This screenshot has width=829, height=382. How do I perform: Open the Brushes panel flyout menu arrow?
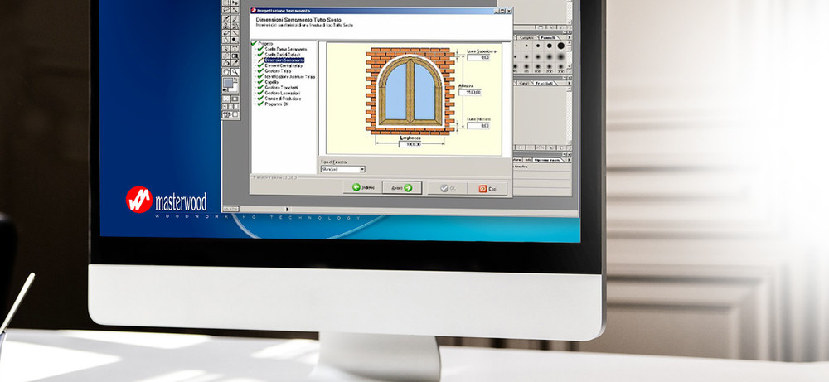(x=569, y=37)
